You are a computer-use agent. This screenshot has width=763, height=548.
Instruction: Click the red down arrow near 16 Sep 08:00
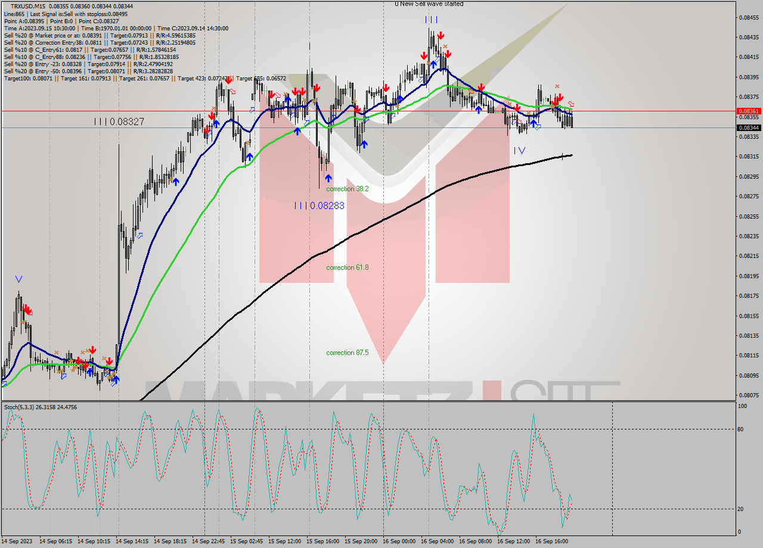(482, 88)
